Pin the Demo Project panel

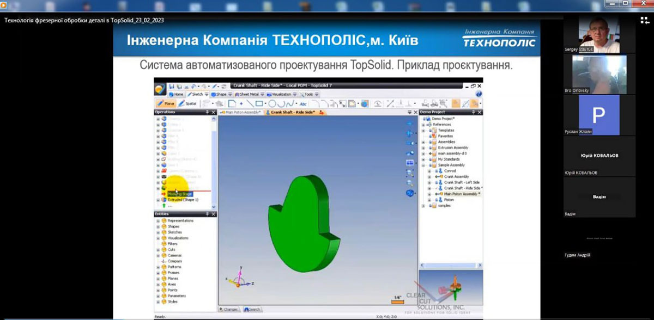[474, 112]
